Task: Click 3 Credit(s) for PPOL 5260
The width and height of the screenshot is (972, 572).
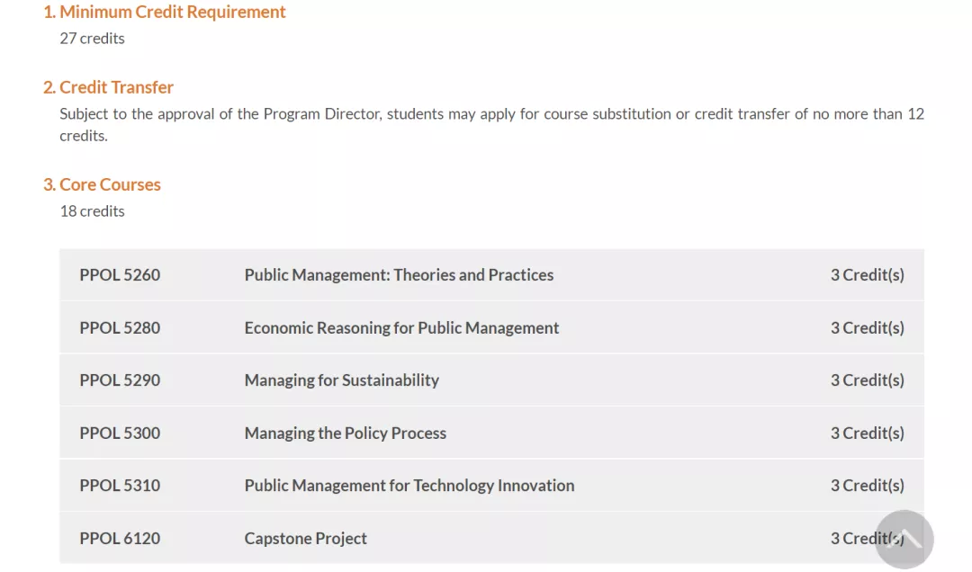Action: (867, 275)
